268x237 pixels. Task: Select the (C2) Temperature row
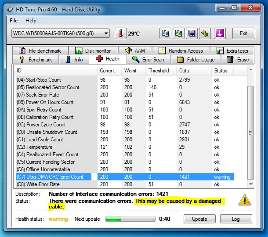pos(124,147)
